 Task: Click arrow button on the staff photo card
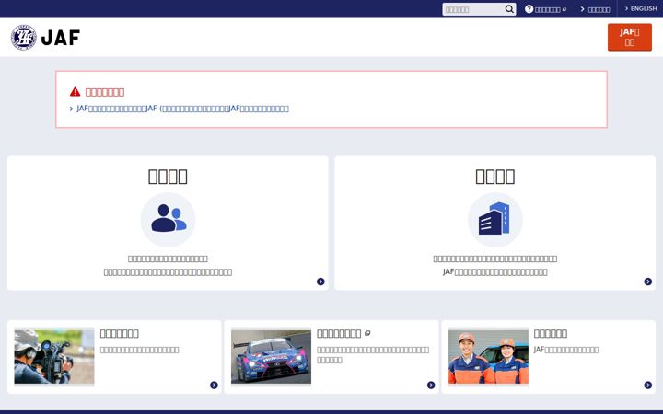[x=647, y=385]
